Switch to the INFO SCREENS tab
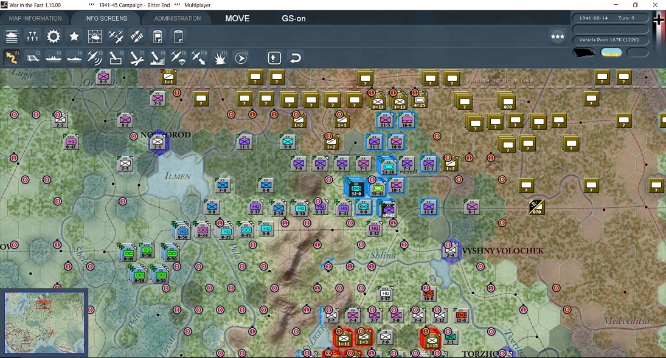This screenshot has width=666, height=358. 106,18
